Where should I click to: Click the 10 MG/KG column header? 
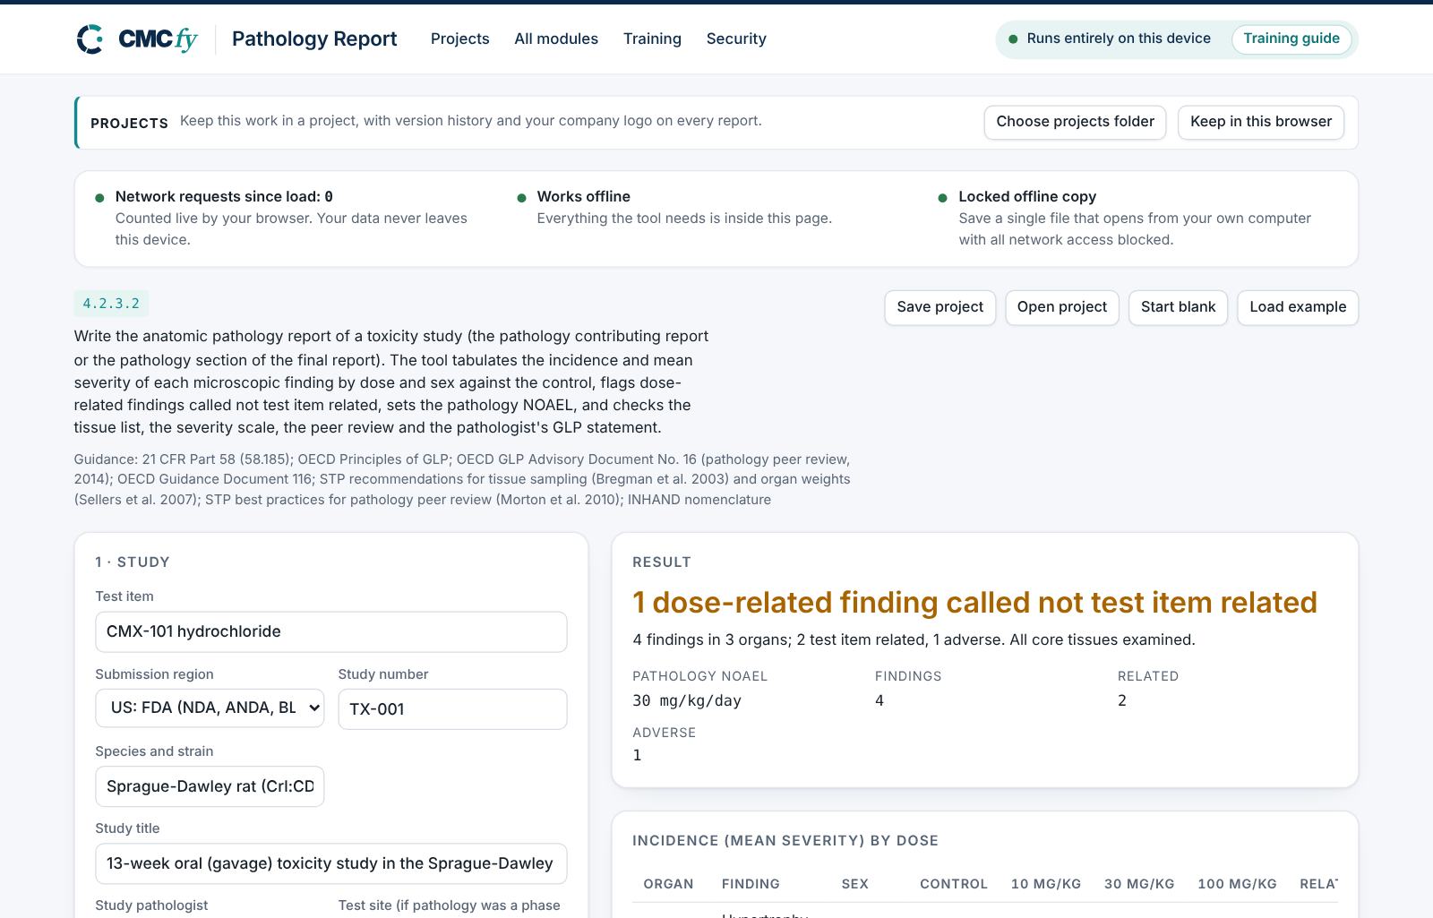pyautogui.click(x=1046, y=884)
